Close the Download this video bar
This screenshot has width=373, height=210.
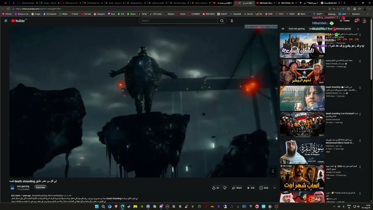pyautogui.click(x=276, y=27)
